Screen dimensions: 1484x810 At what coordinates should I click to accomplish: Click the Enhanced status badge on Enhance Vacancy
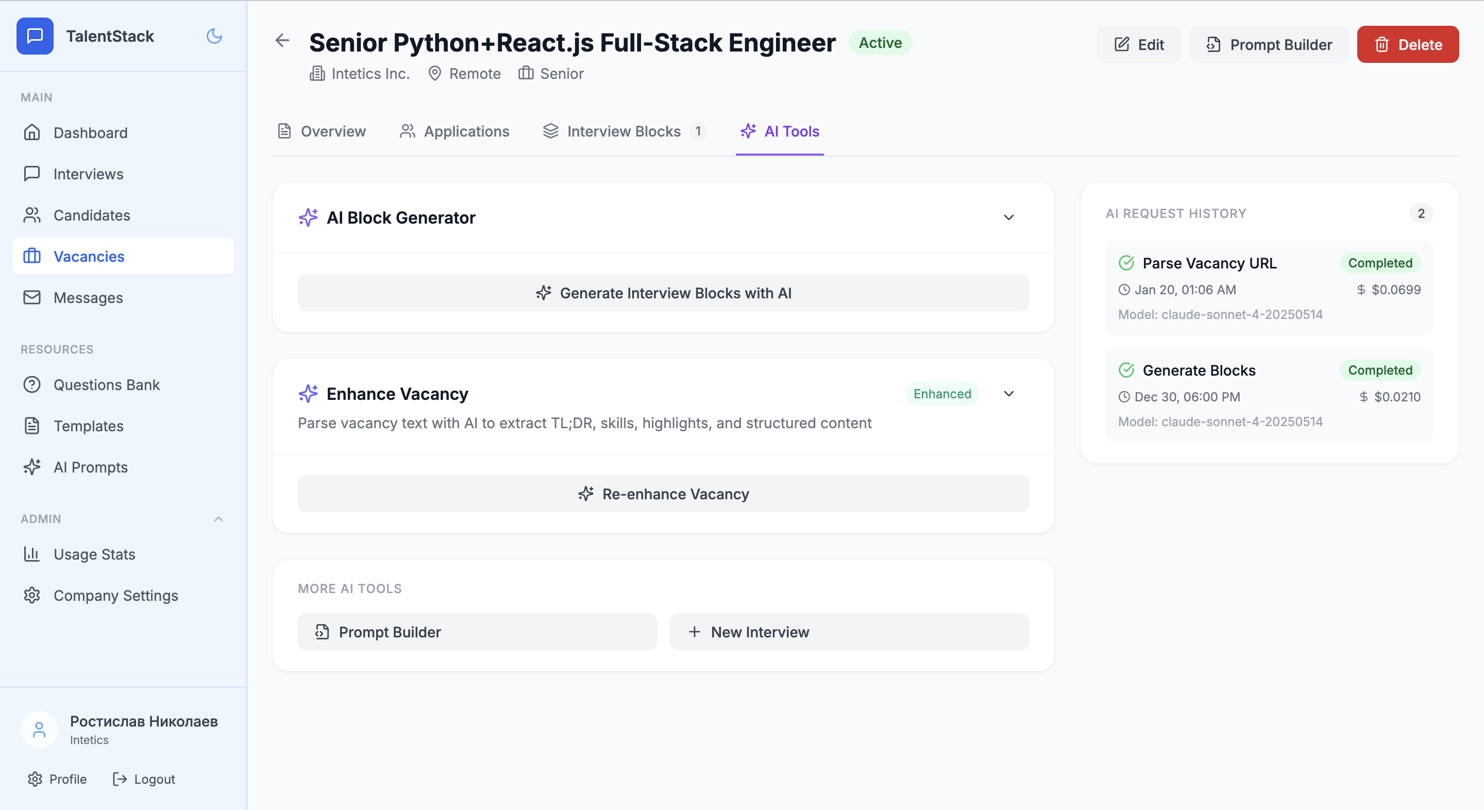click(942, 394)
